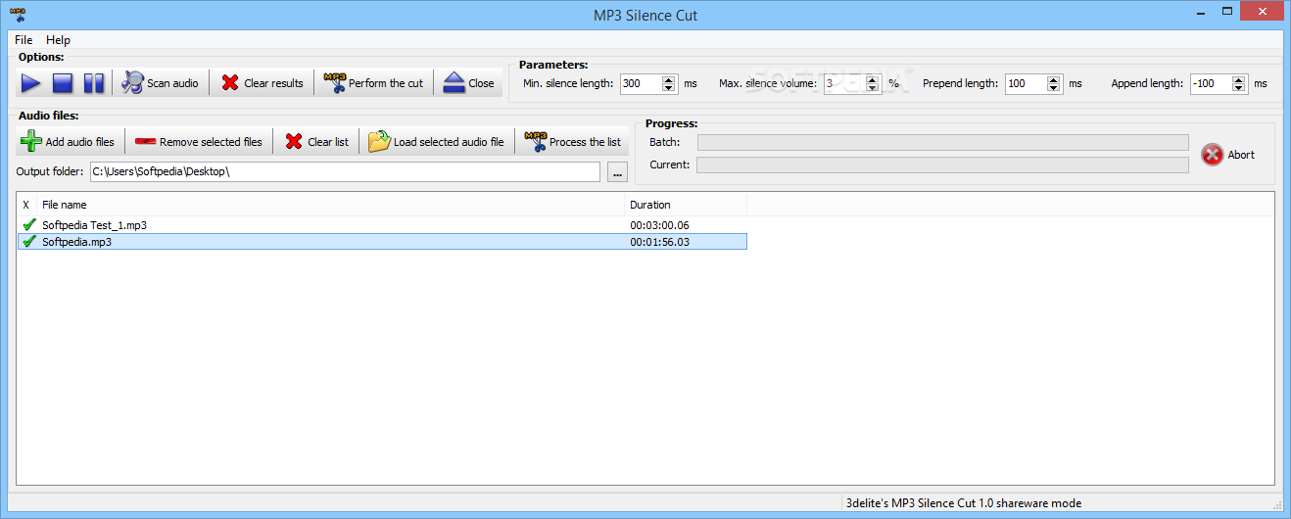Increase Prepend length value

click(x=1054, y=79)
